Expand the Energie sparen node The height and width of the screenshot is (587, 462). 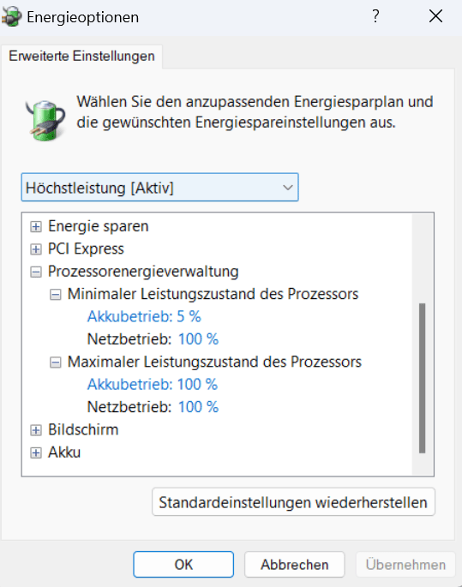(x=36, y=226)
